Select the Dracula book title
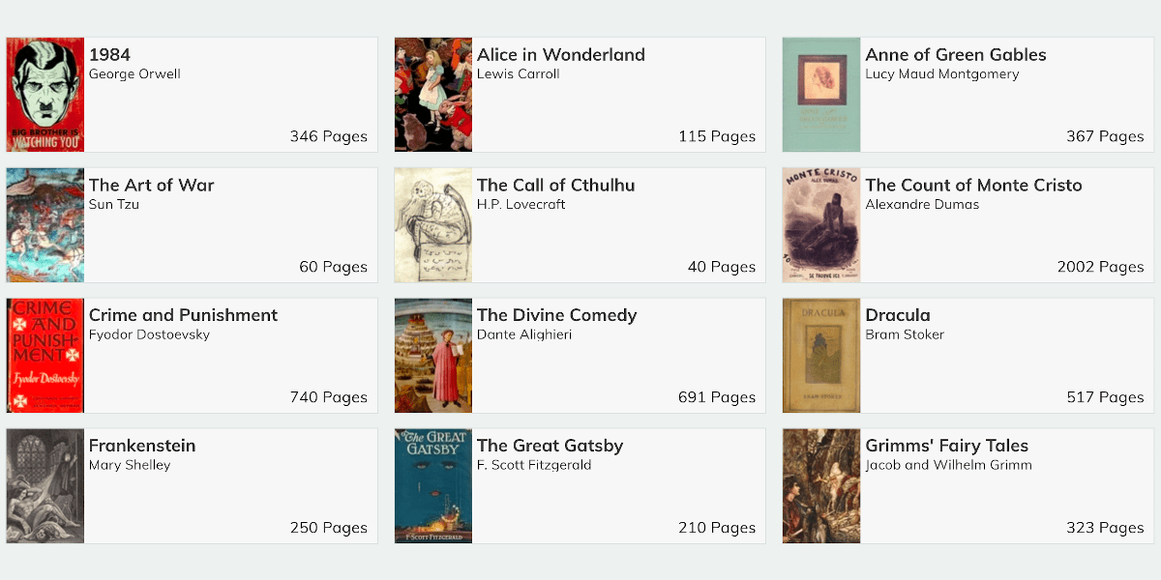1161x580 pixels. (898, 315)
